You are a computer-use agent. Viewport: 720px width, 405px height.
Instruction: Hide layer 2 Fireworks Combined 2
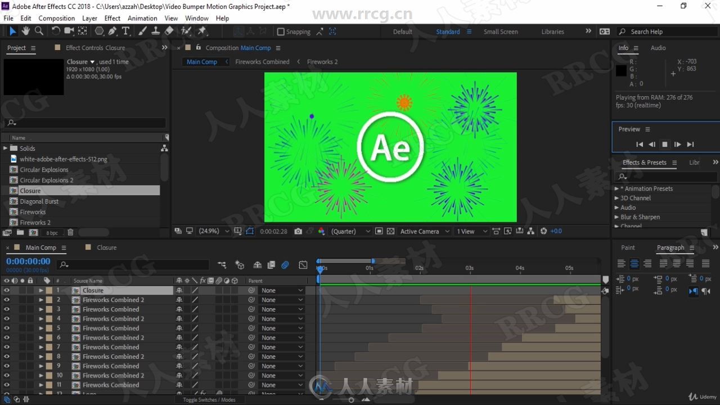click(x=7, y=300)
